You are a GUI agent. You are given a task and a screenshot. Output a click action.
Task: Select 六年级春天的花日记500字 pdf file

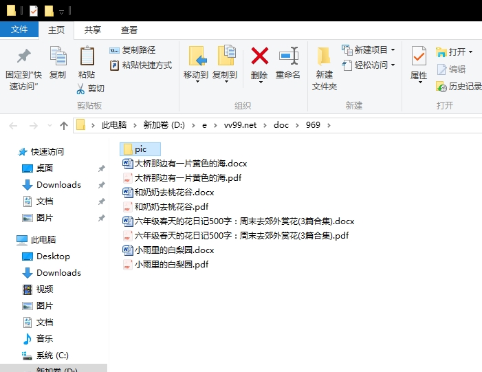click(235, 236)
